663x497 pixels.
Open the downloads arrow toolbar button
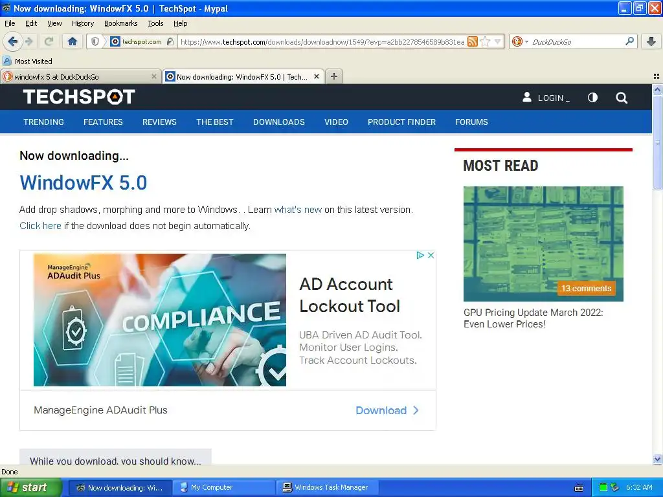click(651, 41)
